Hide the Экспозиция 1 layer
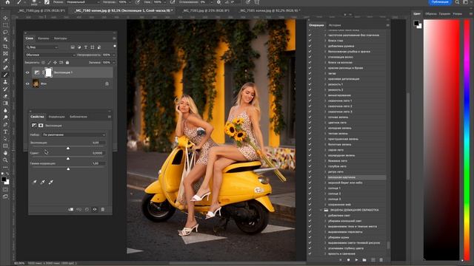The height and width of the screenshot is (266, 474). (x=27, y=72)
